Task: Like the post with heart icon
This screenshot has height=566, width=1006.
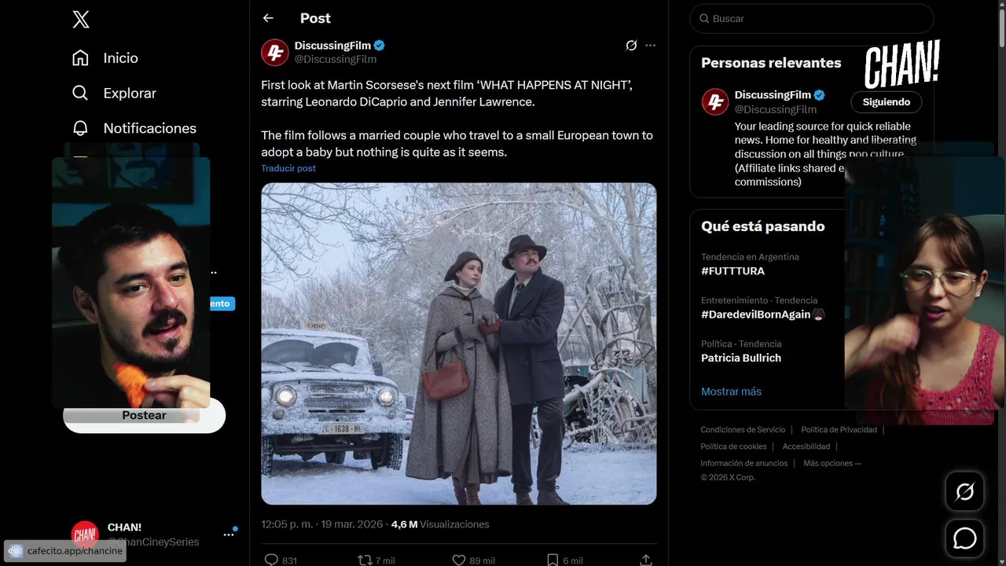Action: (x=459, y=560)
